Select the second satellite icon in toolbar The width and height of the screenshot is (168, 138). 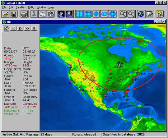point(69,14)
